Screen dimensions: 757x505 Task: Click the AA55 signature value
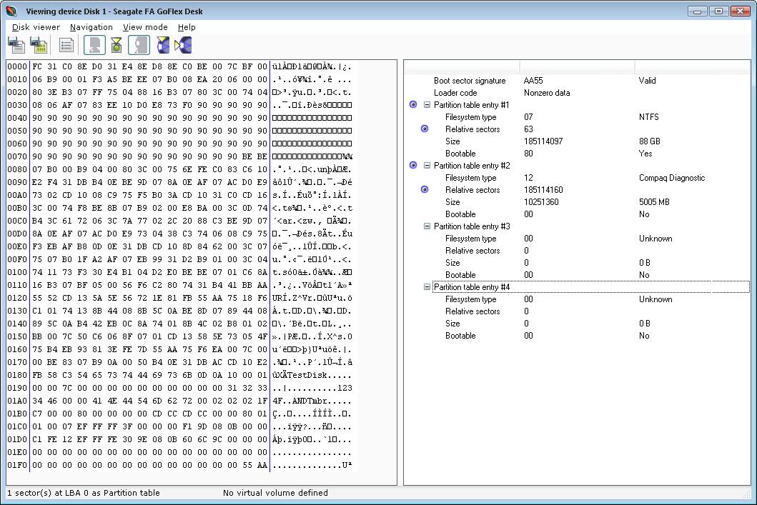[533, 81]
